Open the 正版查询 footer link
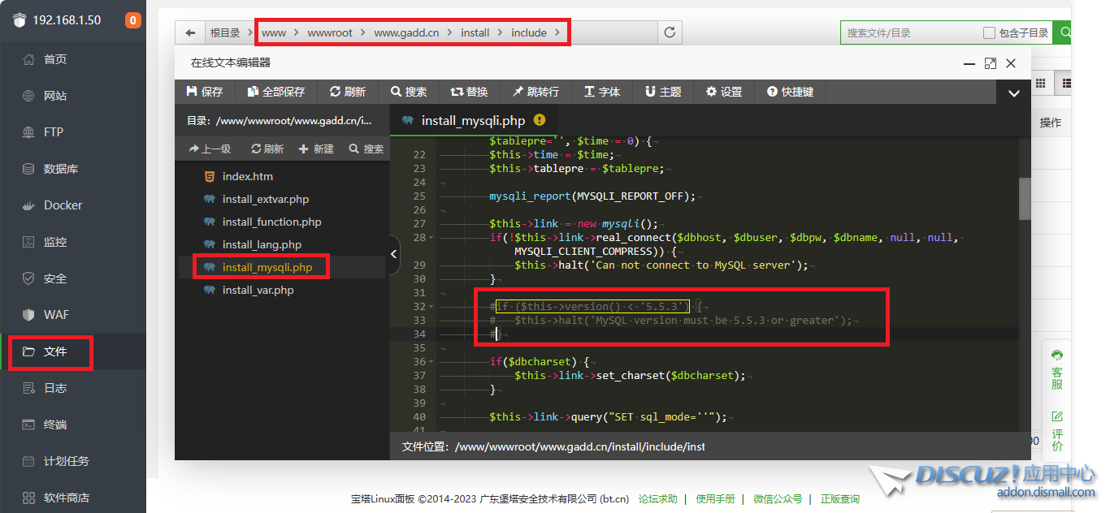The height and width of the screenshot is (513, 1110). pos(840,499)
